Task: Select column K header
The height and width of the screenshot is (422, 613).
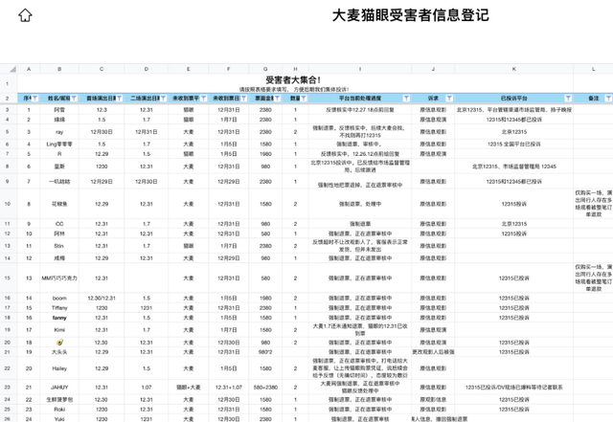Action: coord(514,69)
